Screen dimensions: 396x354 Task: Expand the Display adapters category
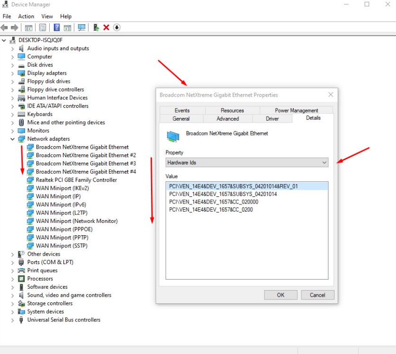point(13,73)
